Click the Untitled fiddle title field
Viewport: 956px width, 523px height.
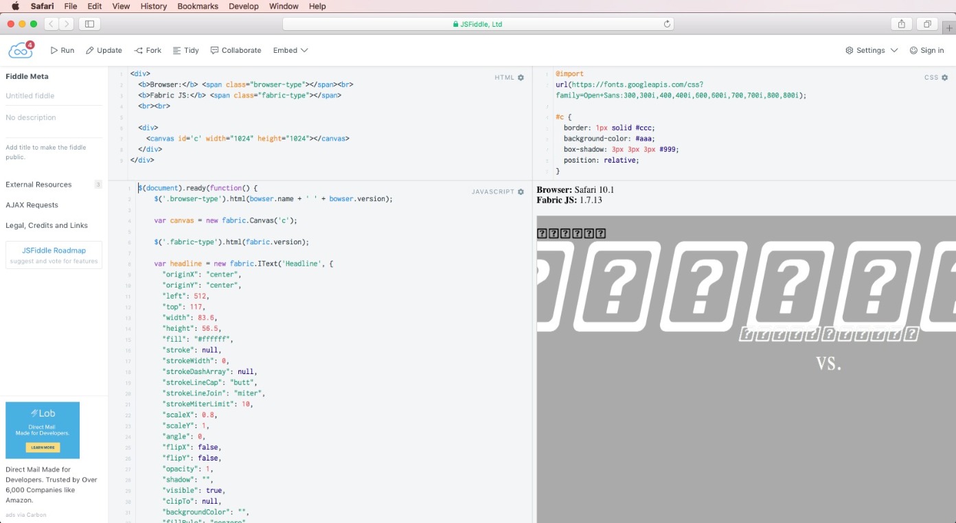point(54,95)
